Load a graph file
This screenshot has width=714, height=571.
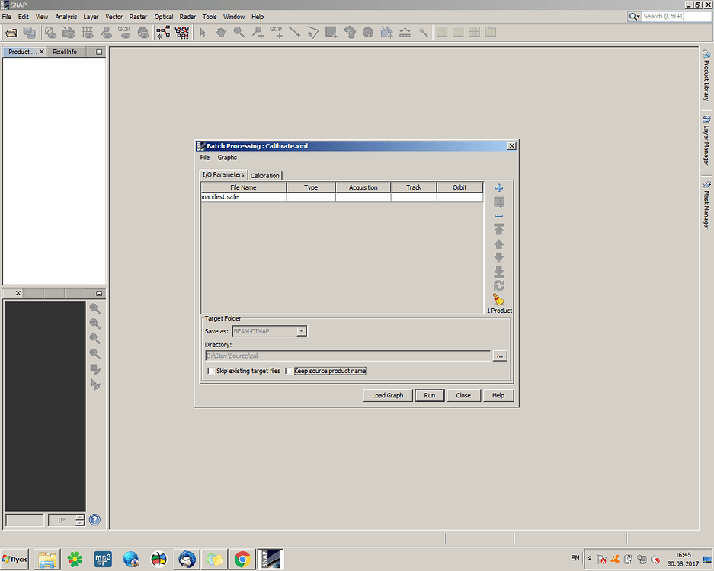tap(387, 395)
